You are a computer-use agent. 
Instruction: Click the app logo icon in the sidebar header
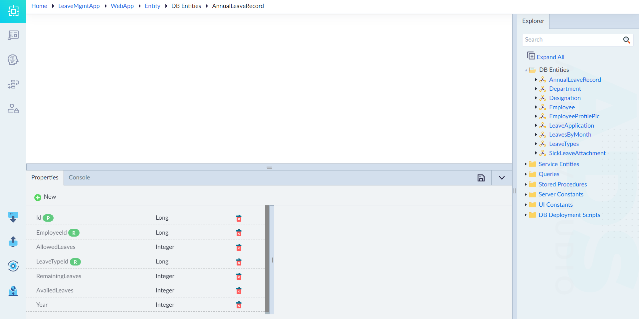pyautogui.click(x=13, y=11)
